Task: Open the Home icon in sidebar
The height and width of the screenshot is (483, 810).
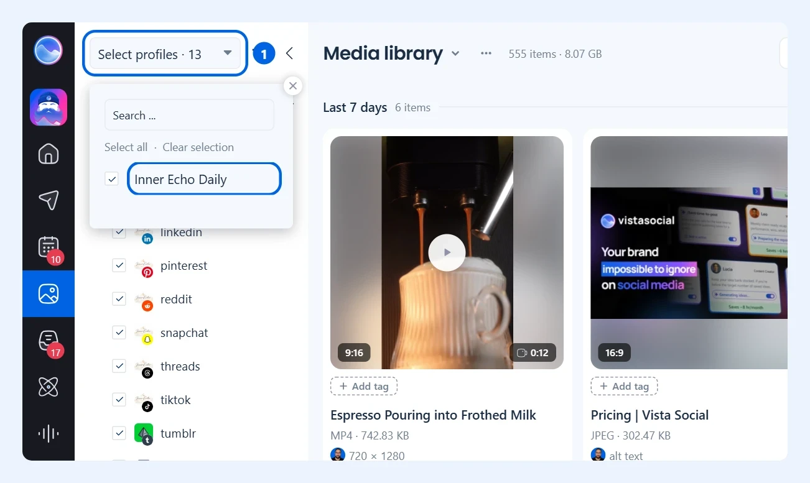Action: [49, 154]
